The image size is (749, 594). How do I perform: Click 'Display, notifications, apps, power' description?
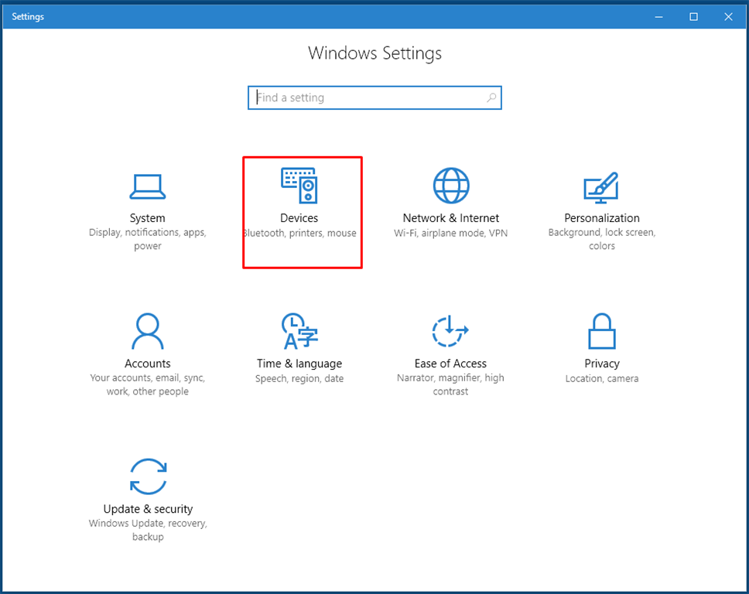[148, 239]
